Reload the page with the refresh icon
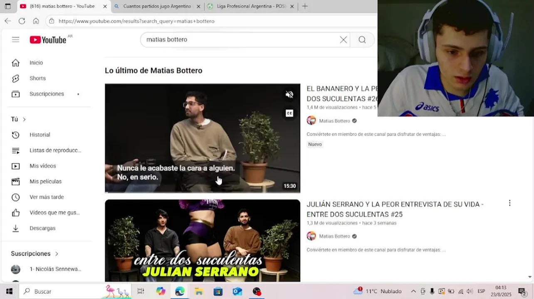The image size is (534, 299). click(22, 21)
